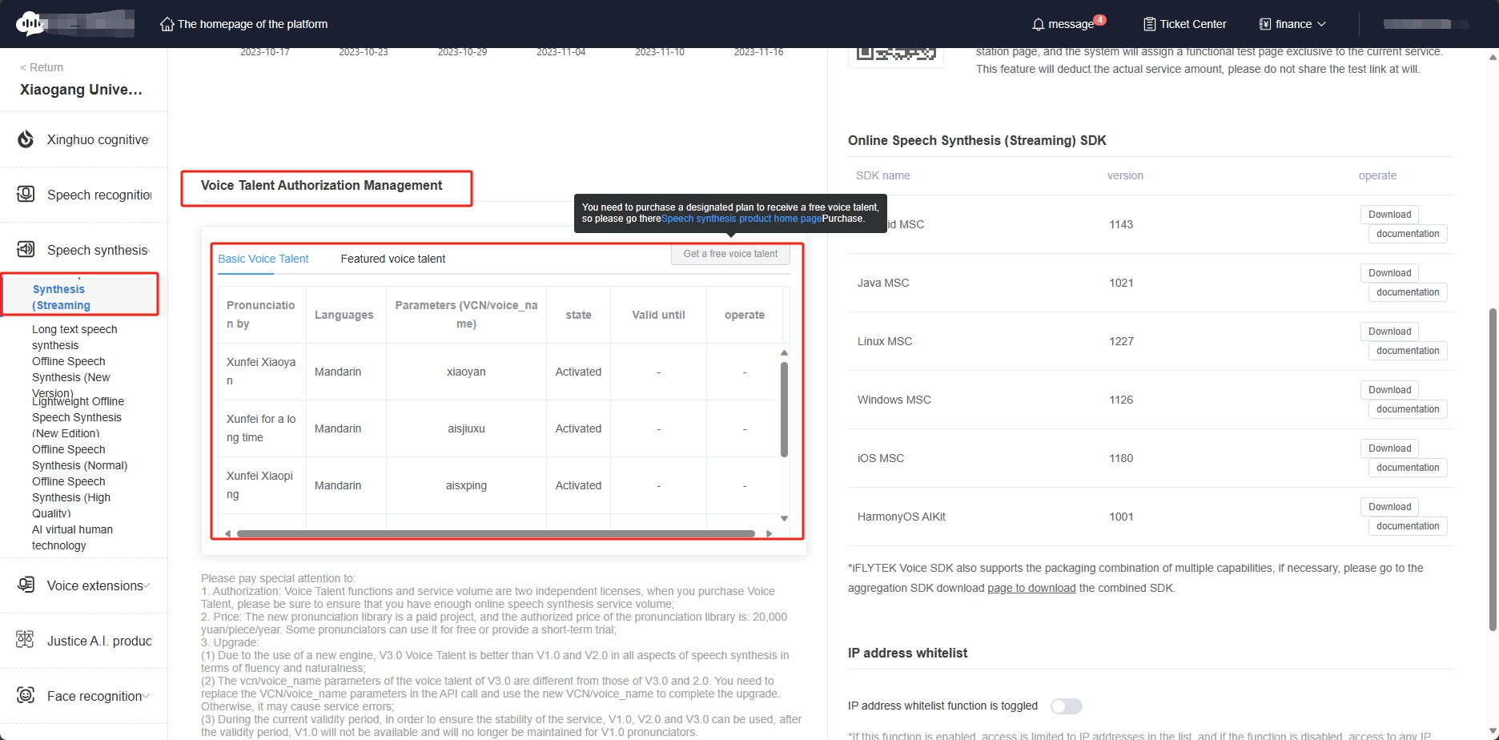Expand the Face recognition chevron
The width and height of the screenshot is (1499, 740).
[147, 696]
